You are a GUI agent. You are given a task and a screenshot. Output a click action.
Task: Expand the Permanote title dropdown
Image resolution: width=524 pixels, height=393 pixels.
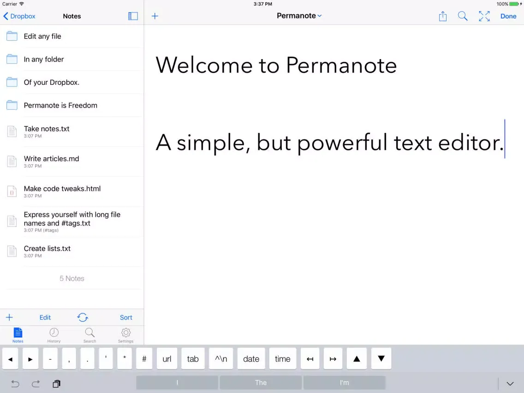coord(299,16)
